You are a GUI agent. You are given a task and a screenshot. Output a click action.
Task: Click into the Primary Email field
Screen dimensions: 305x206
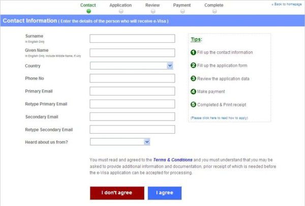132,92
